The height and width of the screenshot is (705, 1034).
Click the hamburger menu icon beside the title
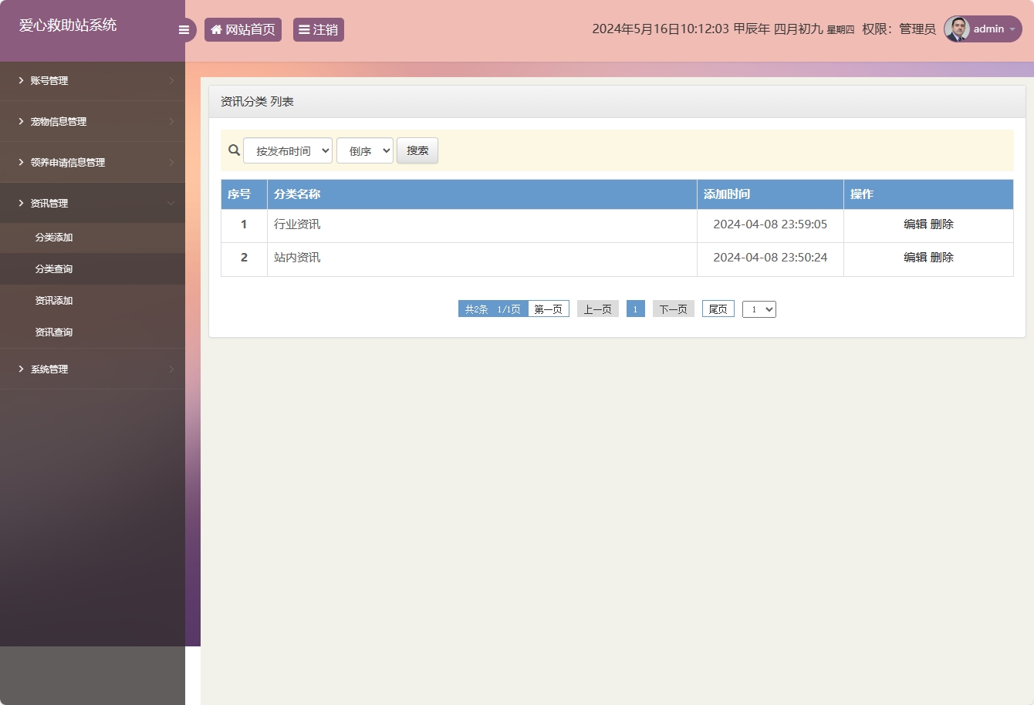point(184,29)
